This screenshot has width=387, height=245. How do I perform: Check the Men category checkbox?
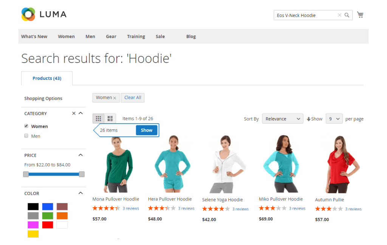point(26,136)
